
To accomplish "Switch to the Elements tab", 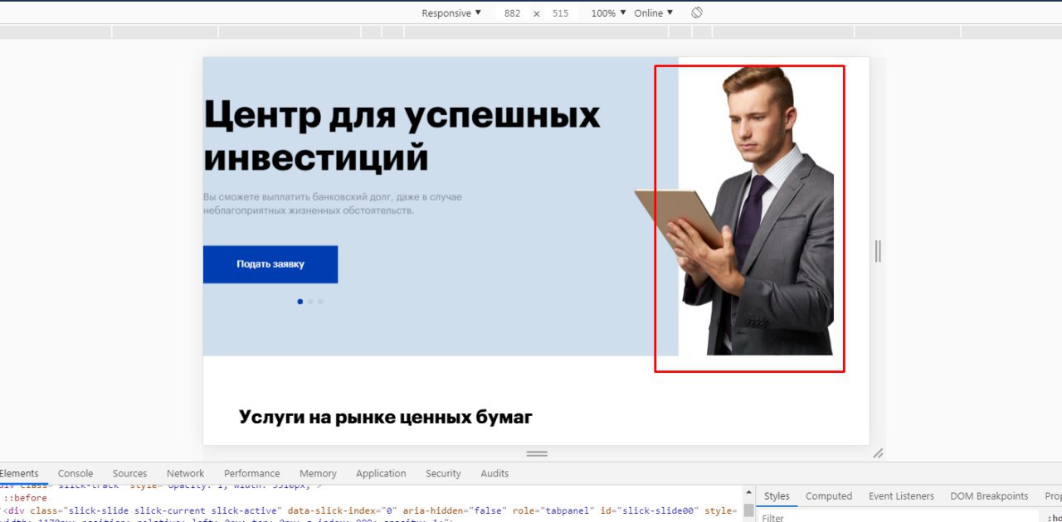I will (19, 473).
